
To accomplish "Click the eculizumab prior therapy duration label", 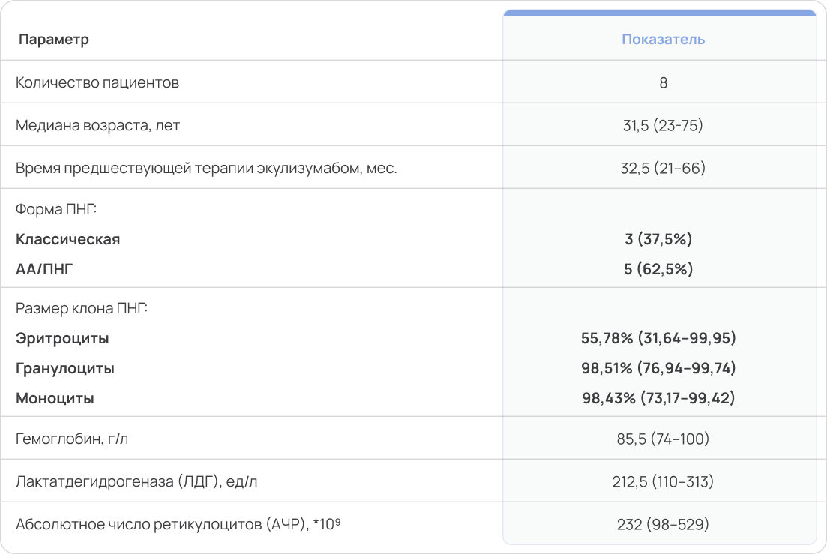I will [x=206, y=168].
